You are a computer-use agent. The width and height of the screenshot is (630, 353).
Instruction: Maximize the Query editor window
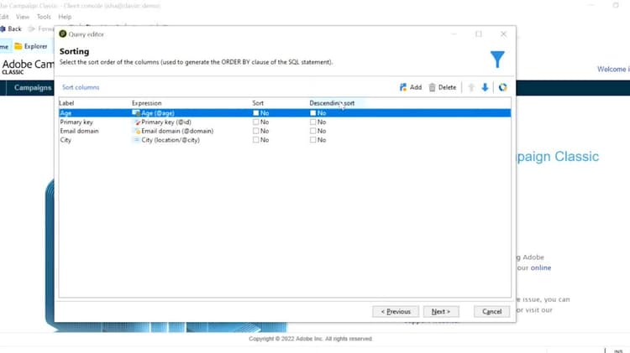(479, 34)
